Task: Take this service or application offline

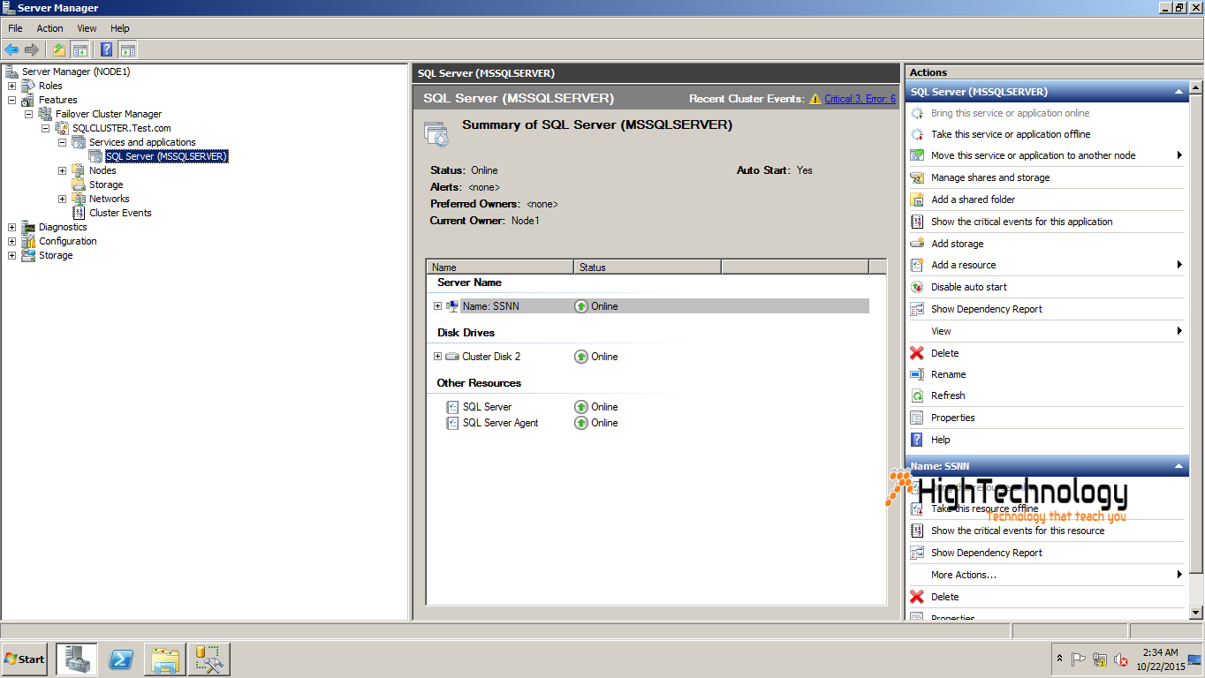Action: 1011,134
